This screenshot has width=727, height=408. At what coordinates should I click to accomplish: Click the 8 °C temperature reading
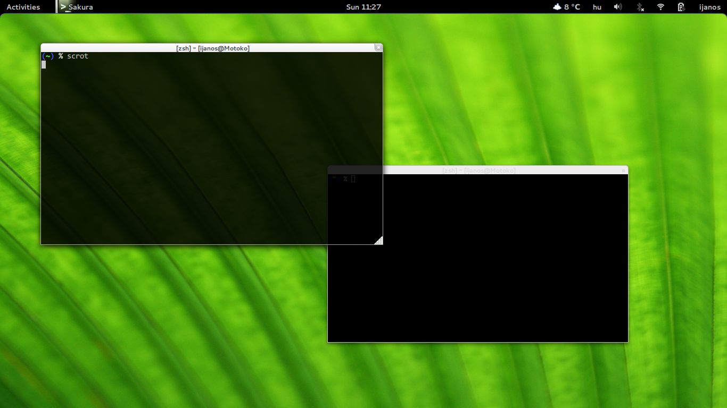point(572,7)
